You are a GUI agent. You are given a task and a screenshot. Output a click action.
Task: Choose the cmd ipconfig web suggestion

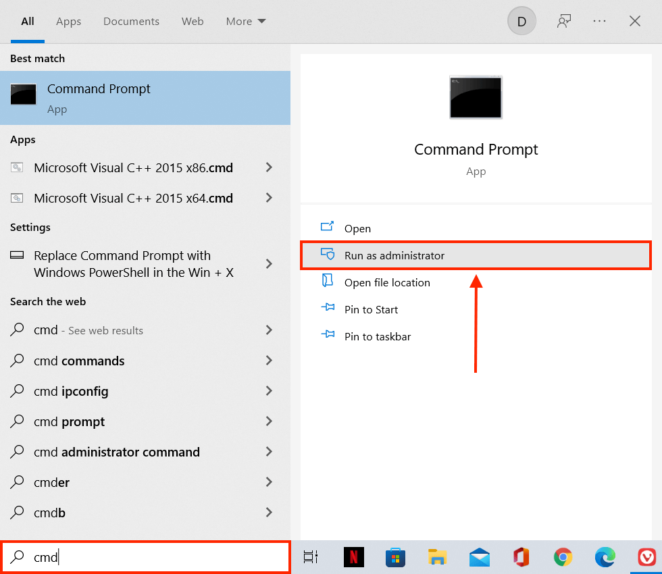pyautogui.click(x=71, y=391)
